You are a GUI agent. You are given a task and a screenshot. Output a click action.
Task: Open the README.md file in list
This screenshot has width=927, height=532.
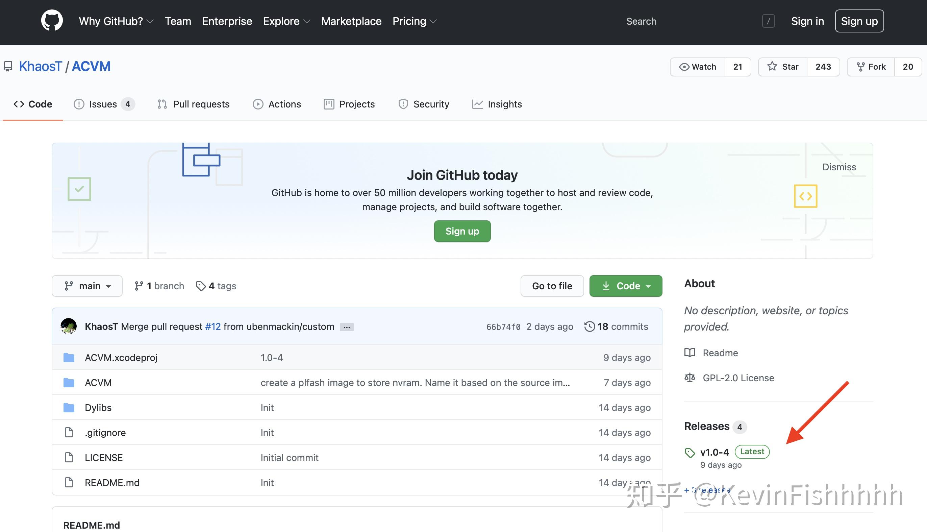pyautogui.click(x=112, y=482)
